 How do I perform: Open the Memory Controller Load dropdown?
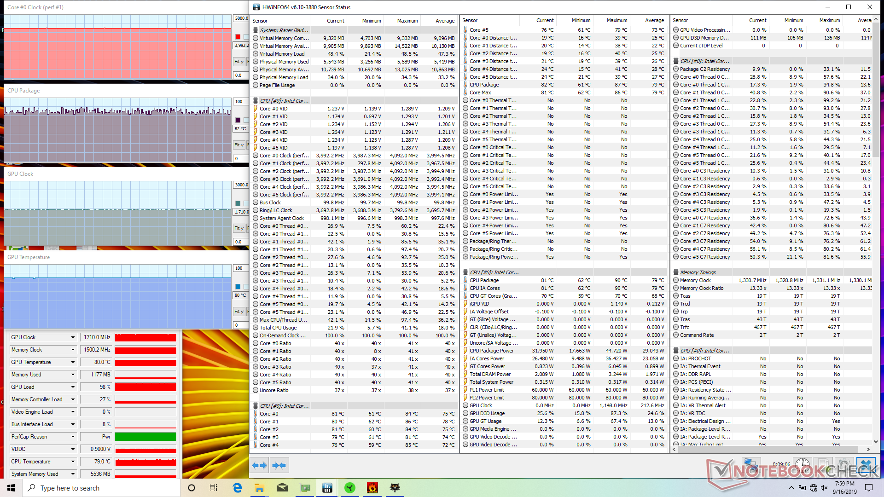73,399
